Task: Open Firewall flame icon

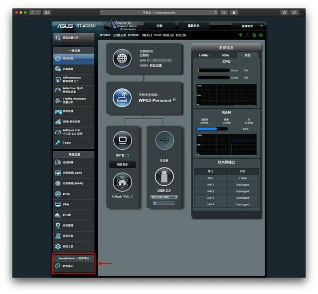Action: (x=58, y=215)
